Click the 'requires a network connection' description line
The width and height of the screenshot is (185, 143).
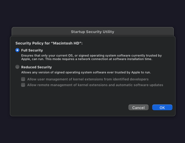tap(87, 59)
